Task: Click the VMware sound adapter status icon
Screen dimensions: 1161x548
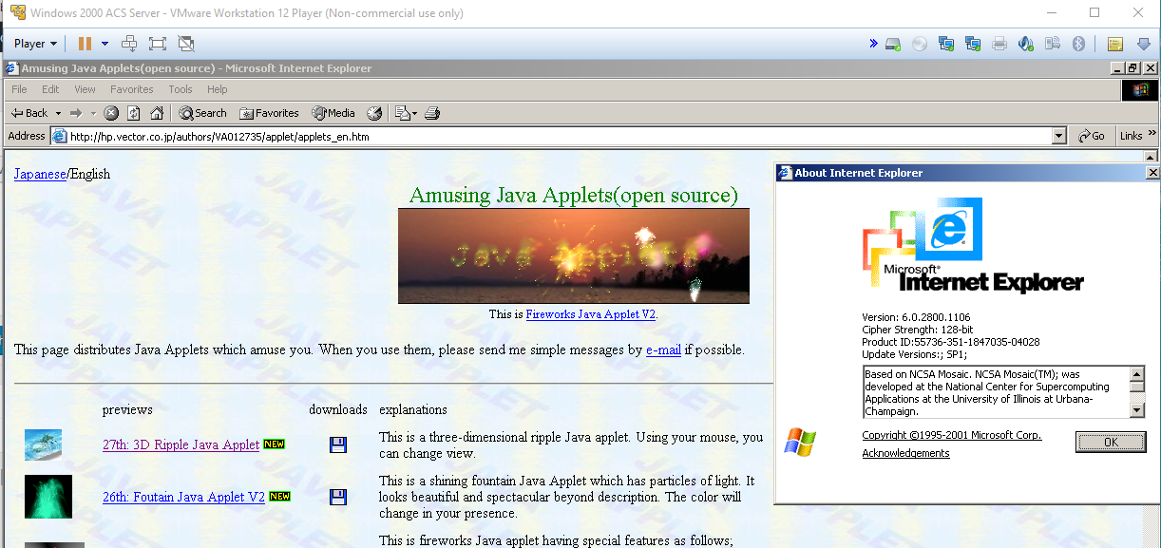Action: [1028, 43]
